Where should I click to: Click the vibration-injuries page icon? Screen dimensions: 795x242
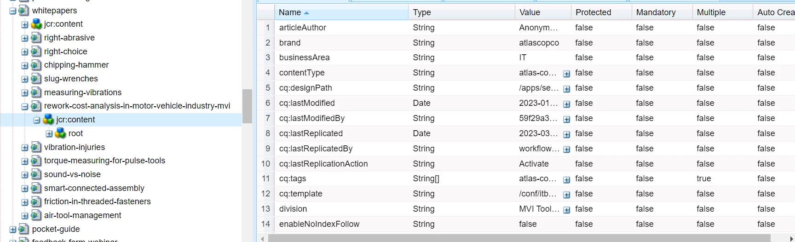(x=36, y=147)
